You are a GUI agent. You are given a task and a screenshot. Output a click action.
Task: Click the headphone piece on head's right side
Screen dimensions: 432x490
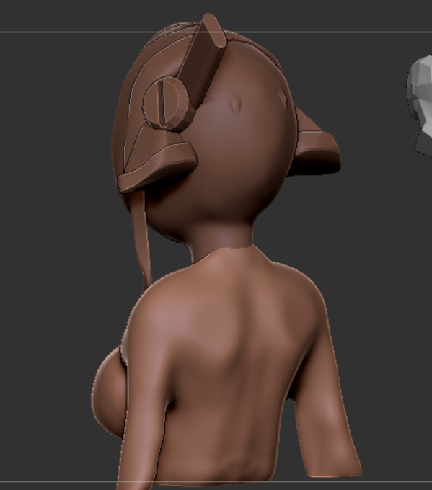click(x=316, y=141)
